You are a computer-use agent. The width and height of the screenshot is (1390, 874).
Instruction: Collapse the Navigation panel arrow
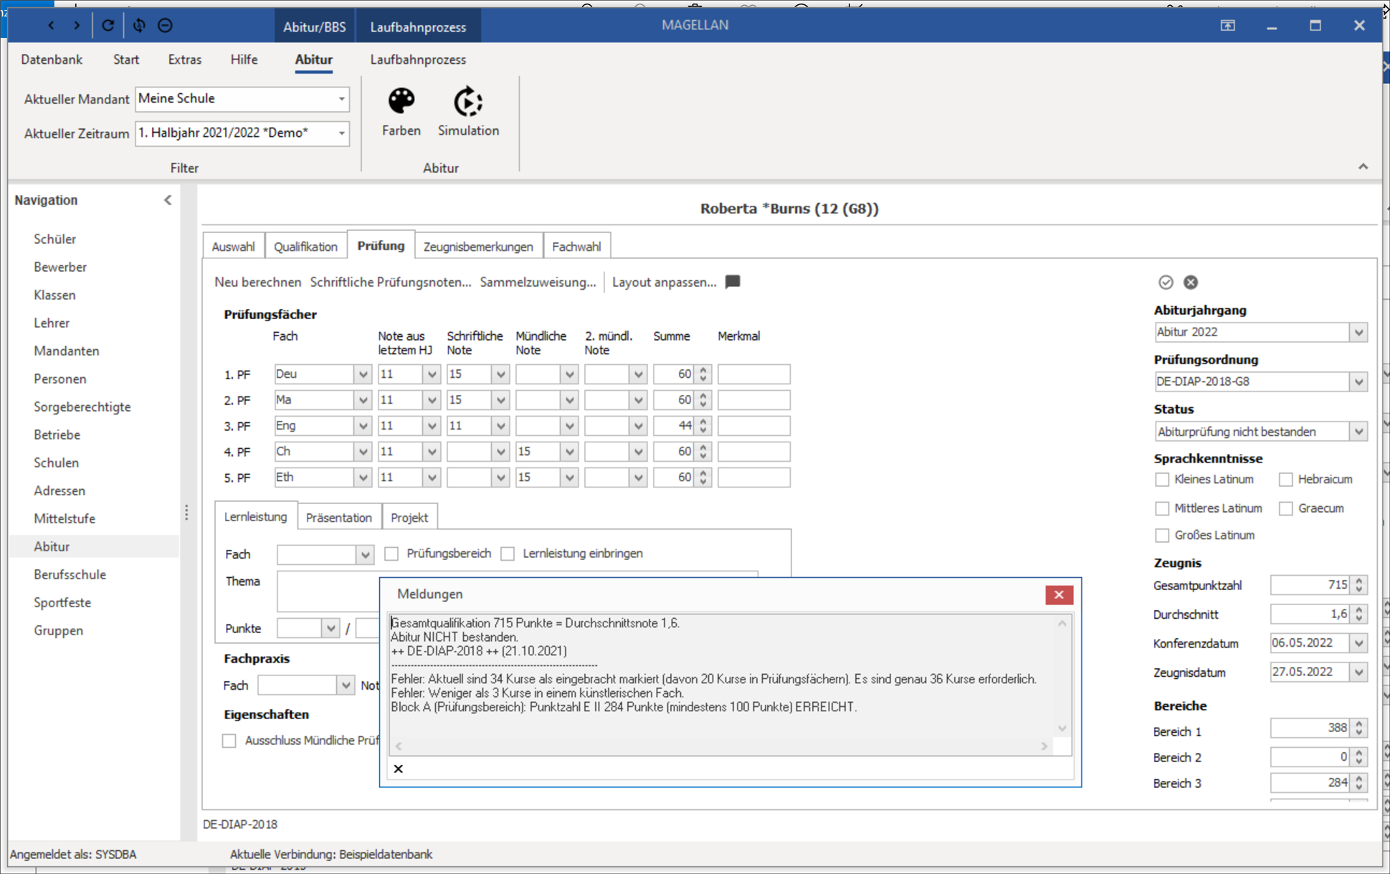point(168,200)
